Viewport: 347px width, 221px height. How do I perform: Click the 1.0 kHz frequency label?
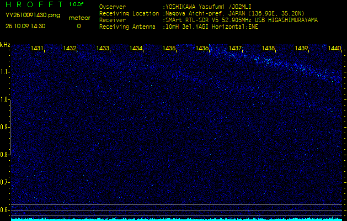pos(5,99)
